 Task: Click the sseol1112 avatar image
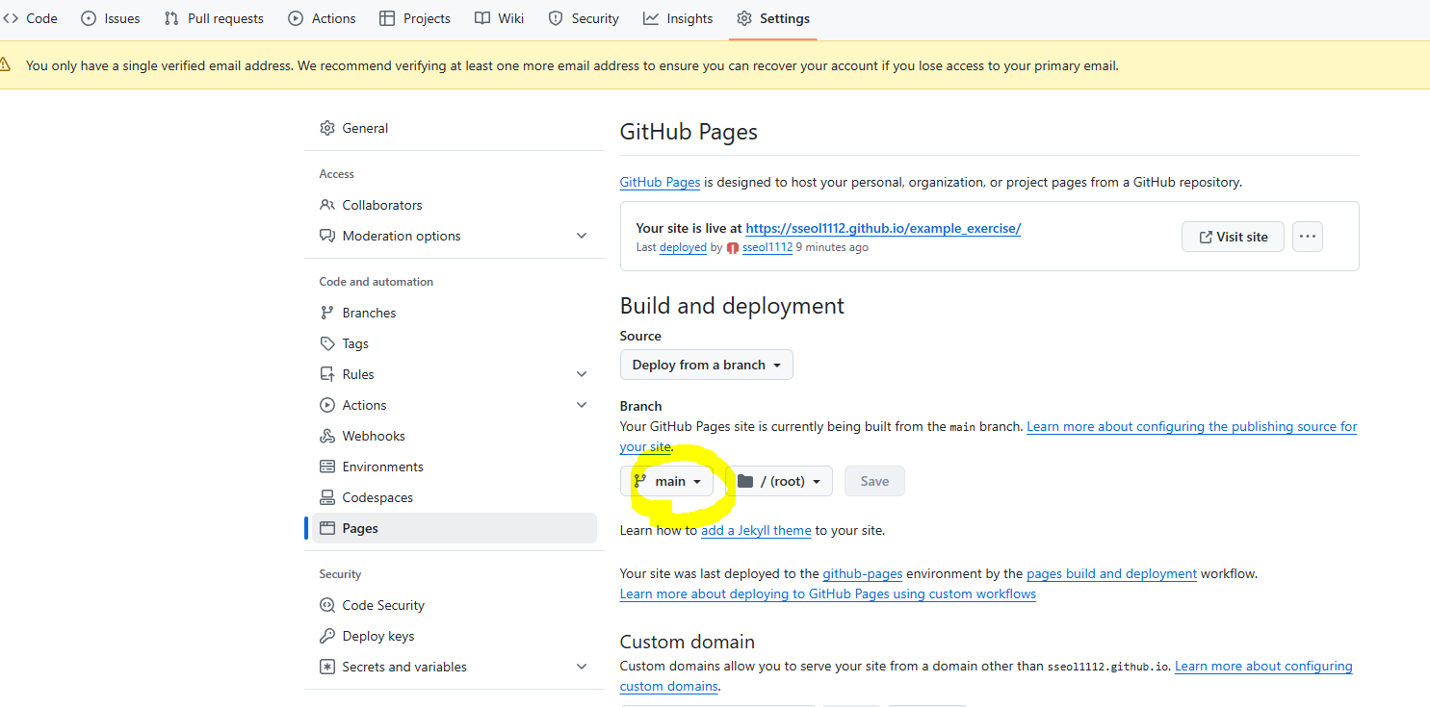[x=733, y=248]
